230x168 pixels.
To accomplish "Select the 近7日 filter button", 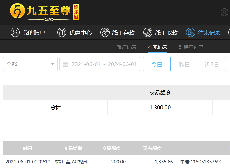I will point(212,64).
